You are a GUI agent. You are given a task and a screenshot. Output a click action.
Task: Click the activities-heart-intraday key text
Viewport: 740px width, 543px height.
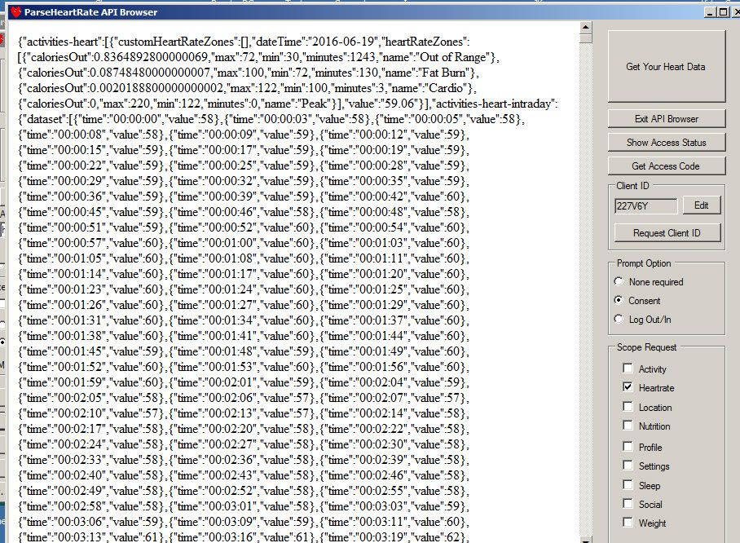pyautogui.click(x=492, y=104)
